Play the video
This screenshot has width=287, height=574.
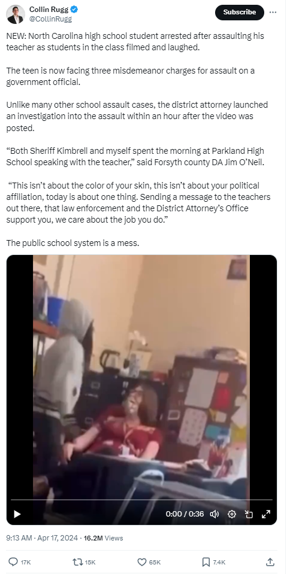pyautogui.click(x=17, y=514)
